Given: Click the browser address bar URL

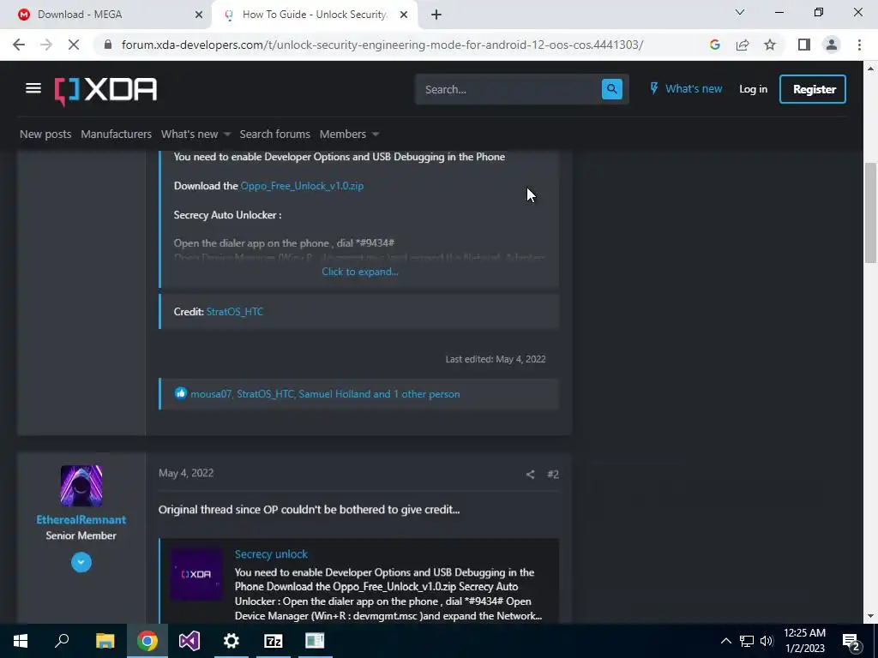Looking at the screenshot, I should pos(382,45).
